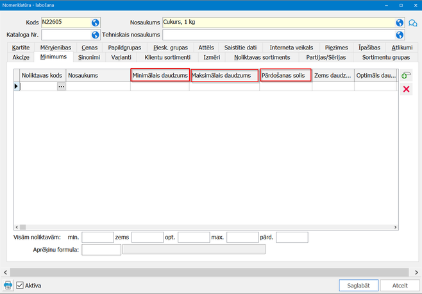422x294 pixels.
Task: Click the Maksimālais daudzums column header
Action: [x=224, y=76]
